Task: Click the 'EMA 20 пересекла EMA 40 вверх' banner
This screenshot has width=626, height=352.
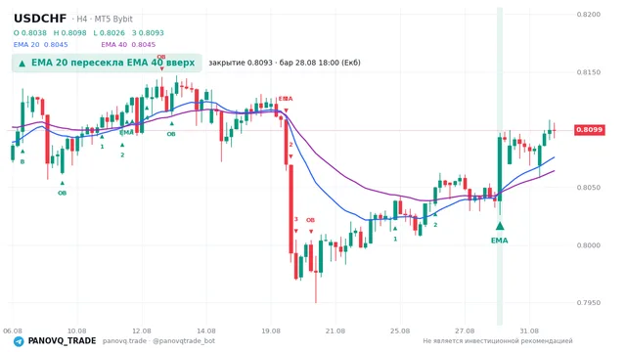Action: [107, 63]
